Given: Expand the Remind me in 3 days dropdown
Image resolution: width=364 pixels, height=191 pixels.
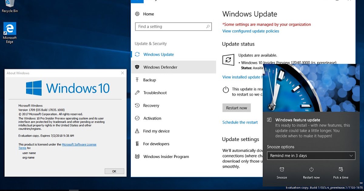Looking at the screenshot, I should click(x=311, y=156).
